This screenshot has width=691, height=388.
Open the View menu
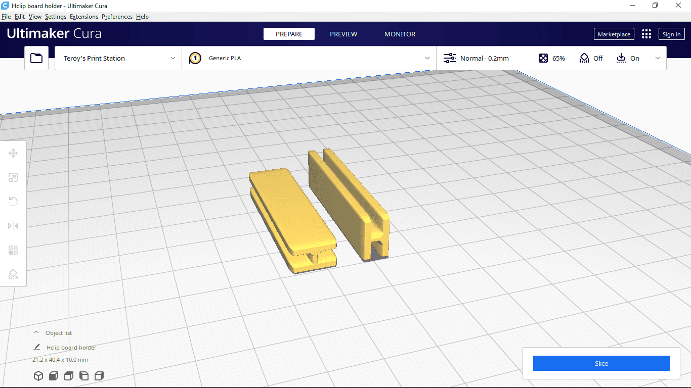click(35, 17)
